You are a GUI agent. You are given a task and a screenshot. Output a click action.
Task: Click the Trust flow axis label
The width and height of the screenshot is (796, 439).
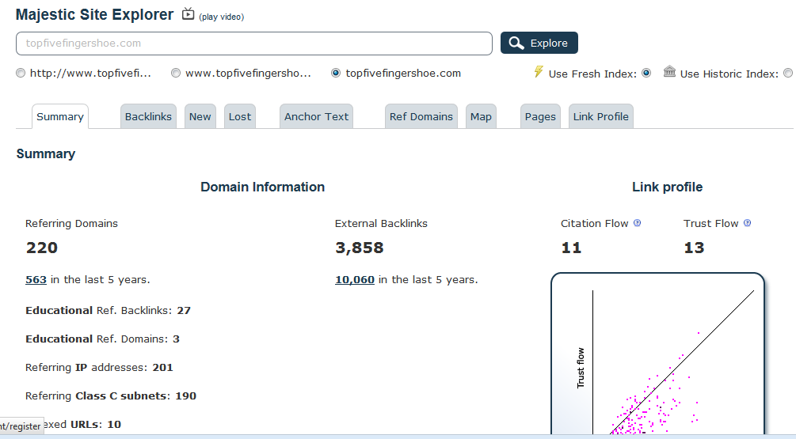tap(581, 368)
